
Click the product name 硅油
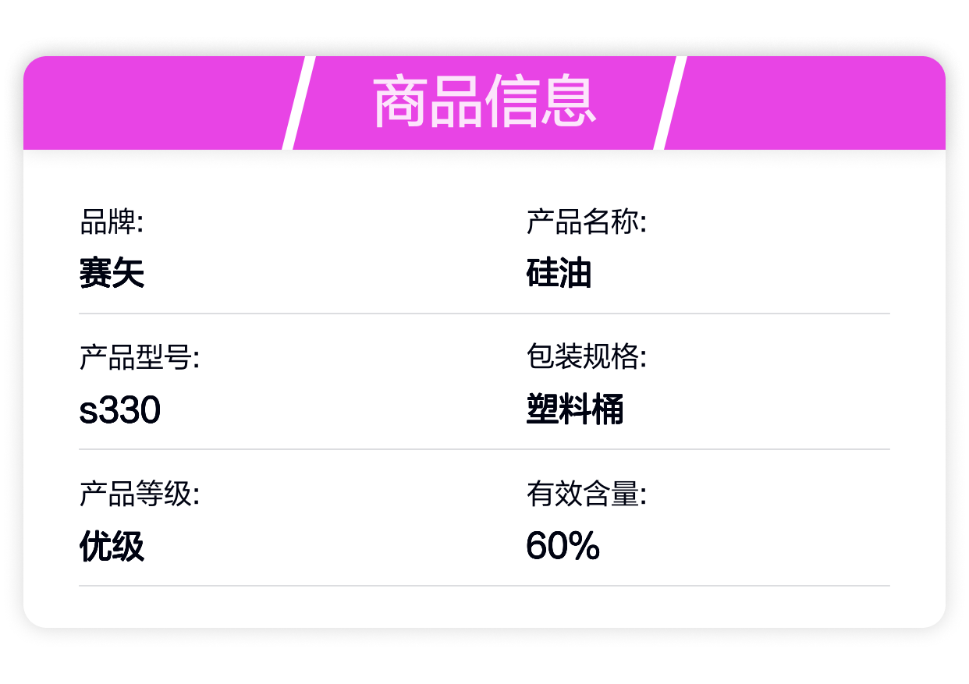[559, 274]
